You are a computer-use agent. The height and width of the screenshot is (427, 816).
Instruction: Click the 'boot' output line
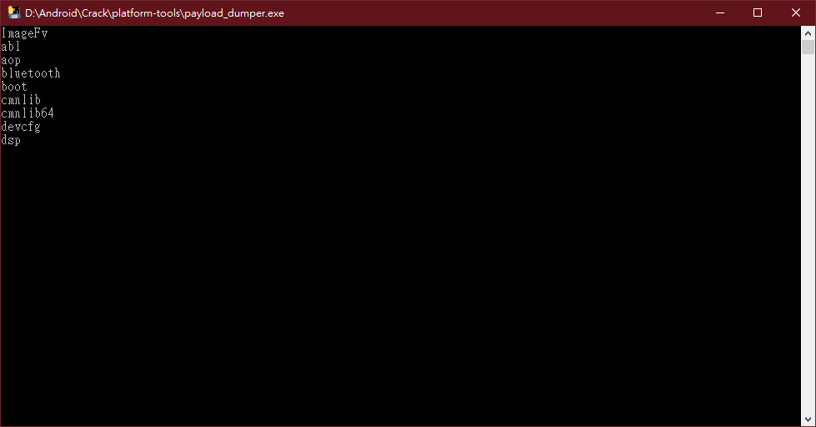(x=14, y=87)
